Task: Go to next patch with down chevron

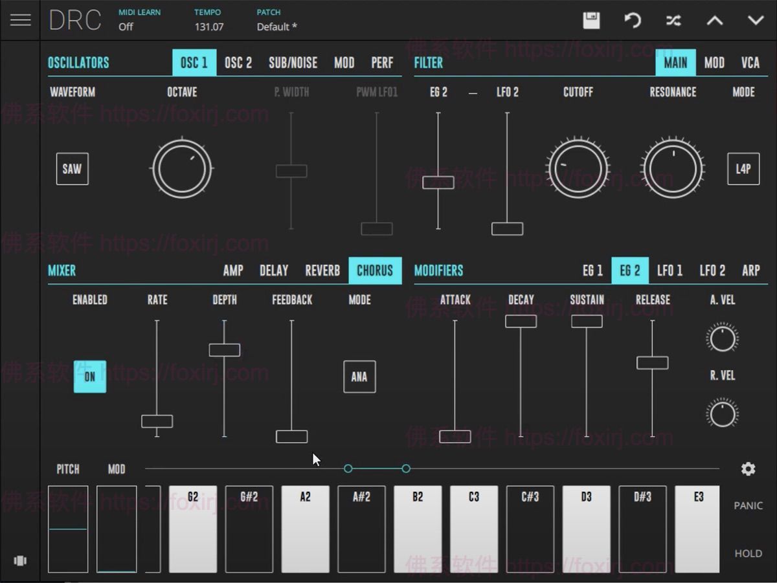Action: pos(756,21)
